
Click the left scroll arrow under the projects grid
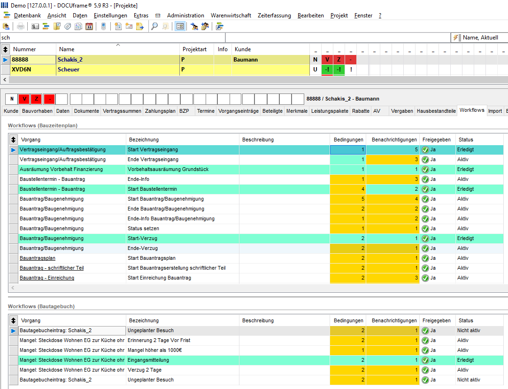[5, 79]
